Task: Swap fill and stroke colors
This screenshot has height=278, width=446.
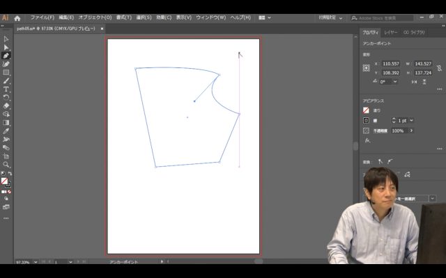Action: click(x=9, y=173)
